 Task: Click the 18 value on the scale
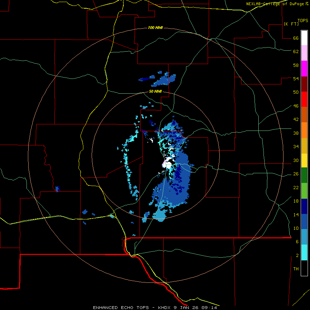click(x=296, y=201)
